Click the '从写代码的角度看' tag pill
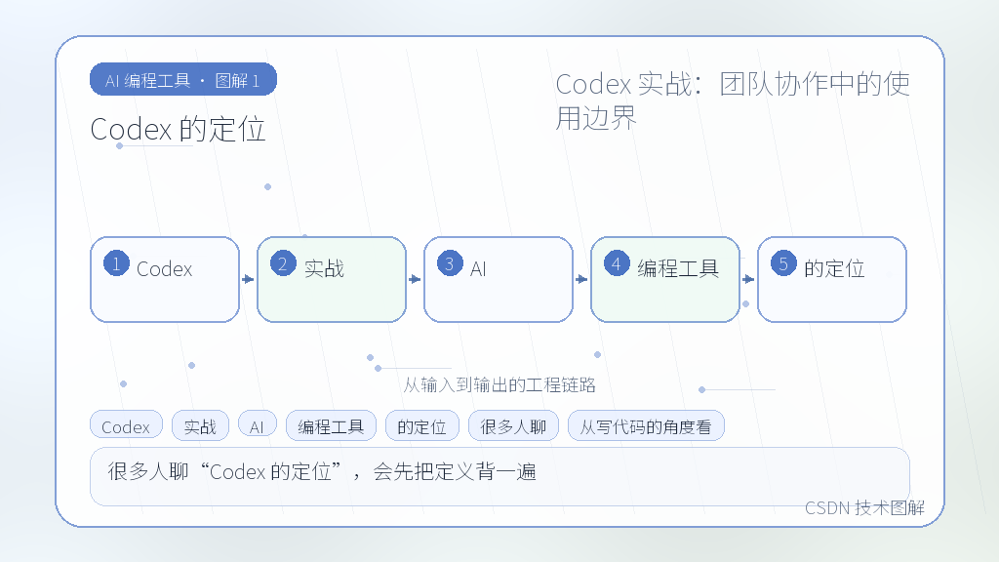 [646, 425]
